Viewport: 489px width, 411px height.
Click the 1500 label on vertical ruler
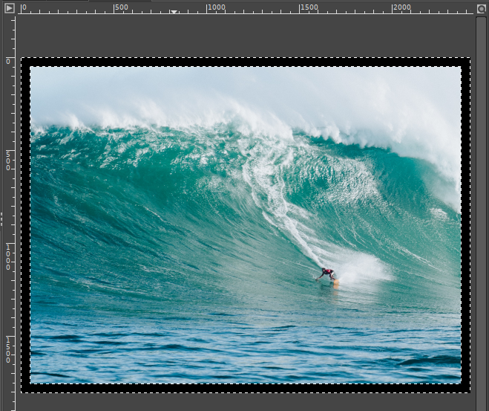point(8,349)
